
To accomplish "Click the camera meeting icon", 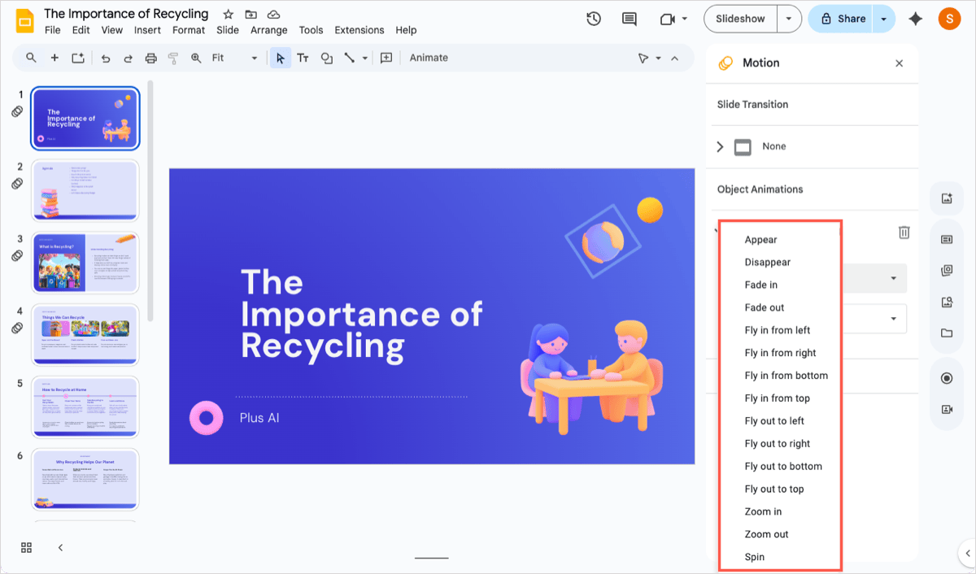I will click(668, 19).
